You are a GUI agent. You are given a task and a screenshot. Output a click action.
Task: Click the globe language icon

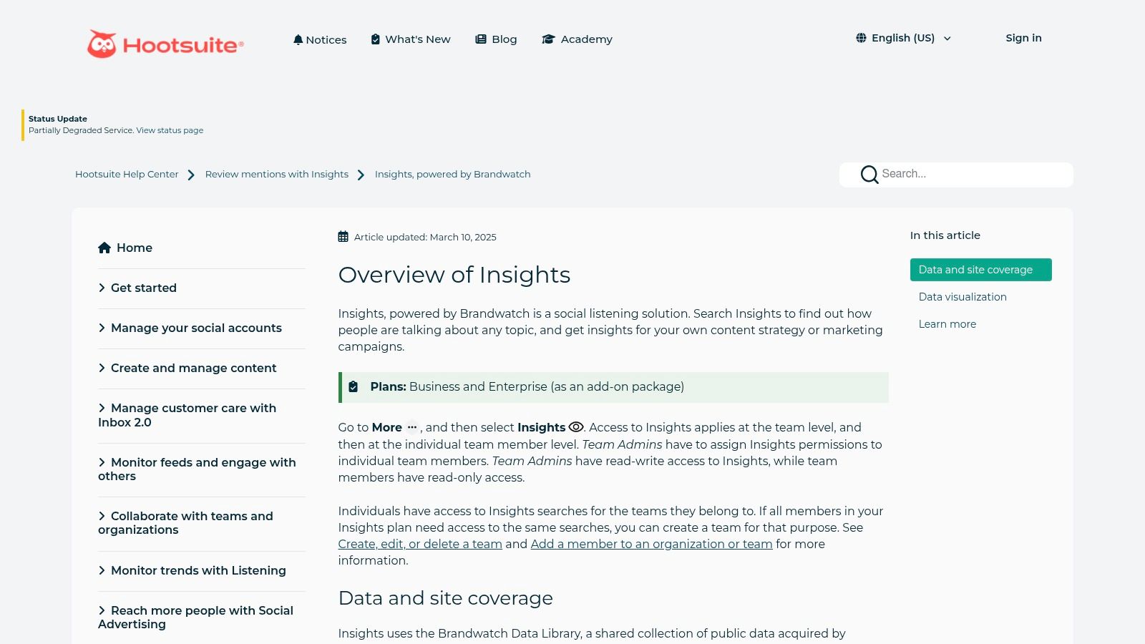[x=860, y=38]
